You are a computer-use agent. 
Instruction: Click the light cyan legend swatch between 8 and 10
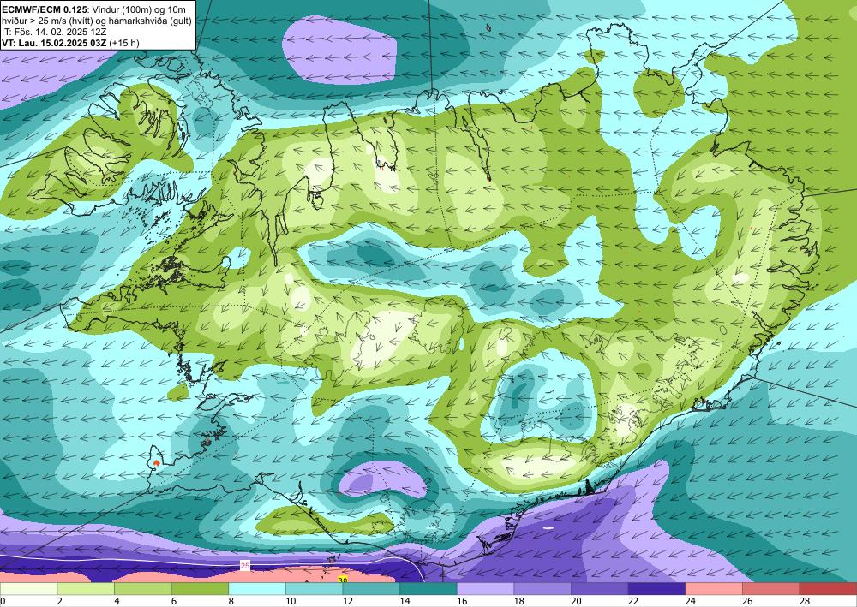[x=257, y=589]
